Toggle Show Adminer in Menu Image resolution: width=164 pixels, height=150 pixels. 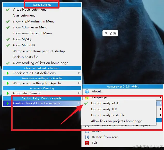pyautogui.click(x=42, y=27)
